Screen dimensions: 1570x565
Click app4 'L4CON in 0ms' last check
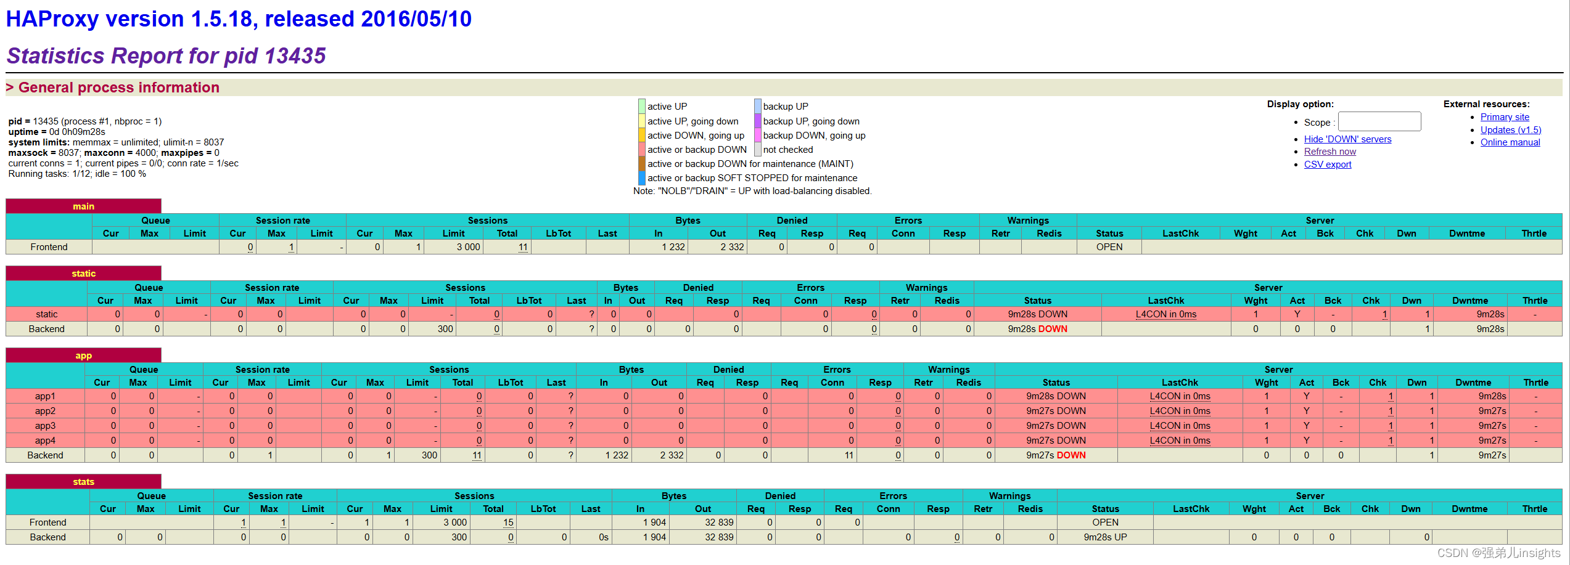point(1180,441)
